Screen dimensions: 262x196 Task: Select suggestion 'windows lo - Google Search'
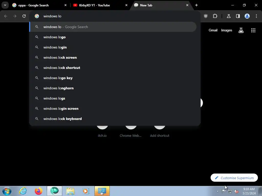tap(113, 27)
